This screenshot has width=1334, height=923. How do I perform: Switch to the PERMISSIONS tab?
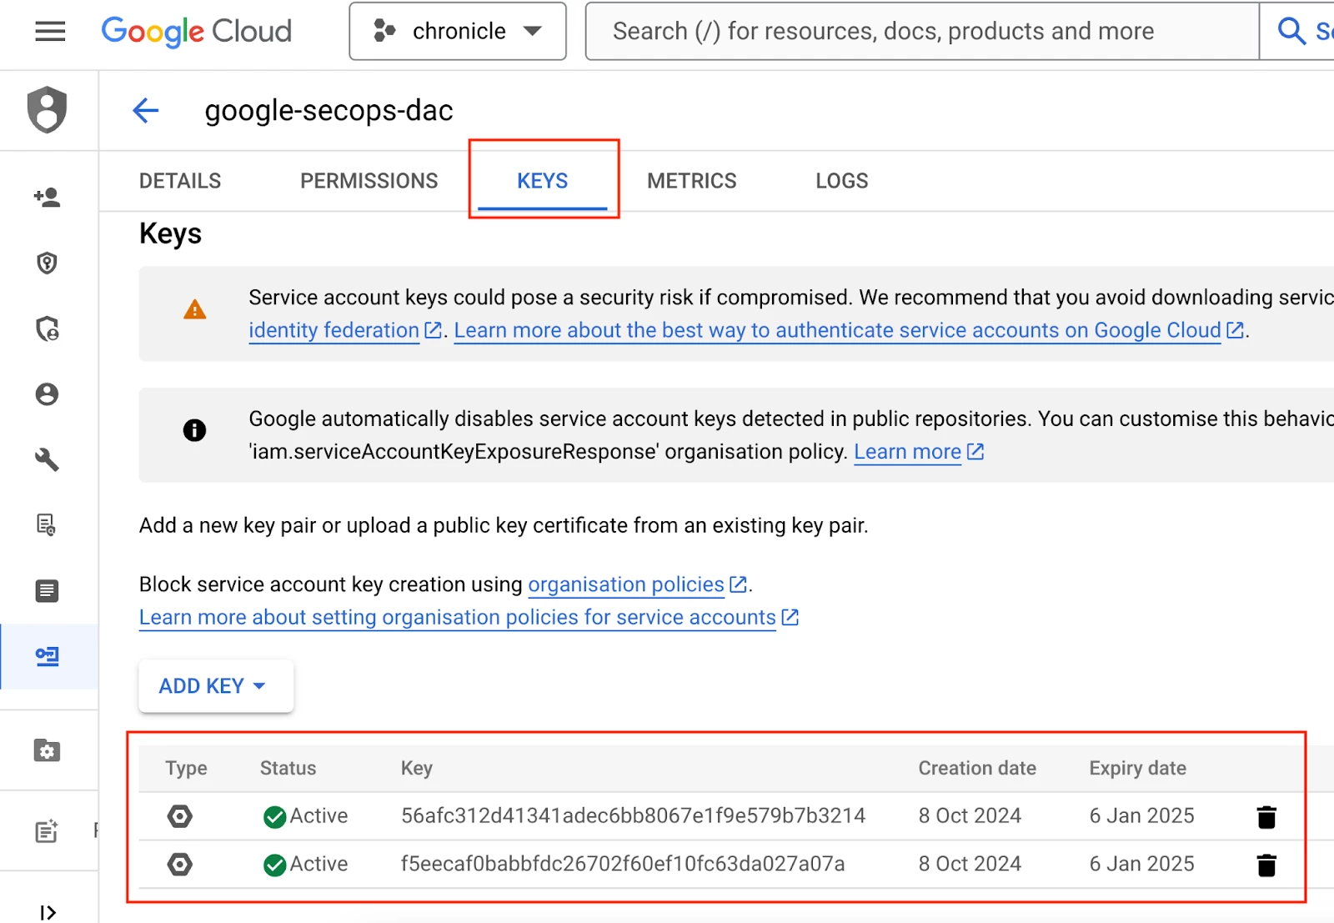tap(369, 181)
